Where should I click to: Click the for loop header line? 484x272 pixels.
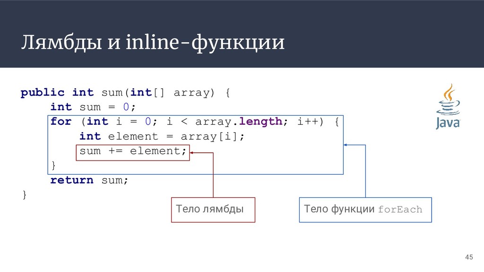195,121
